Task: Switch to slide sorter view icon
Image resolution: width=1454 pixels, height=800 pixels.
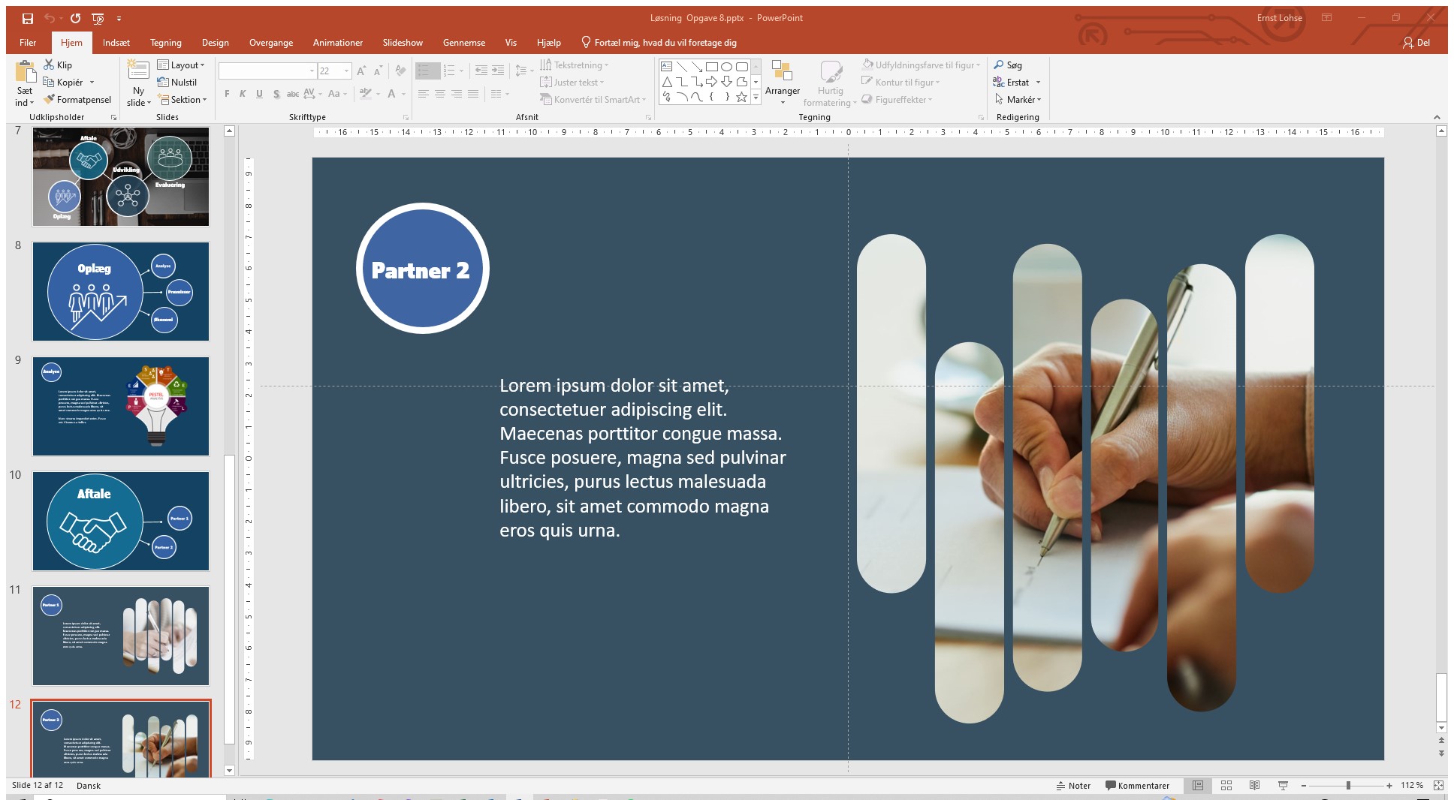Action: tap(1226, 786)
